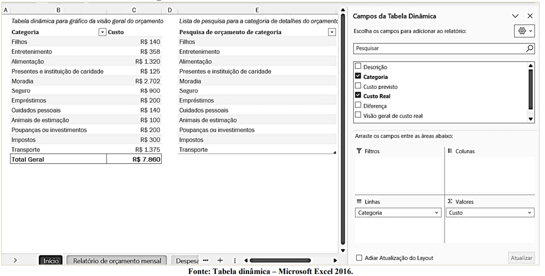
Task: Select column E header
Action: click(257, 10)
